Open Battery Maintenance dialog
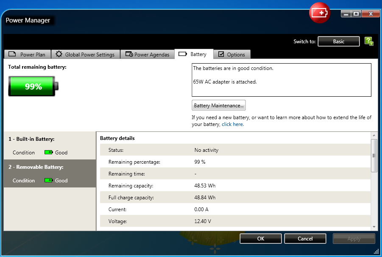382x257 pixels. click(218, 106)
